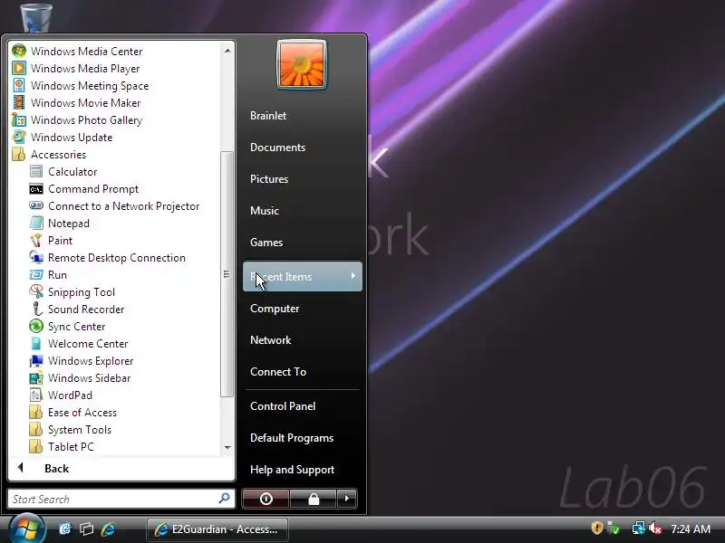The image size is (725, 543).
Task: Launch Windows Explorer icon
Action: [36, 360]
